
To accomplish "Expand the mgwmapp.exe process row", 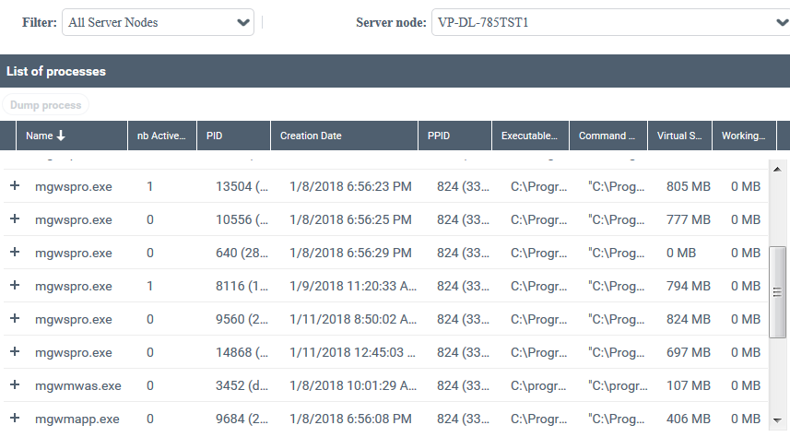I will [15, 419].
